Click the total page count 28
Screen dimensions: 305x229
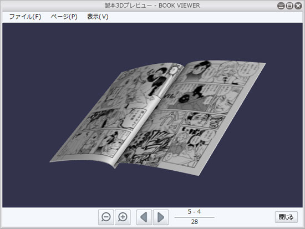[x=194, y=222]
